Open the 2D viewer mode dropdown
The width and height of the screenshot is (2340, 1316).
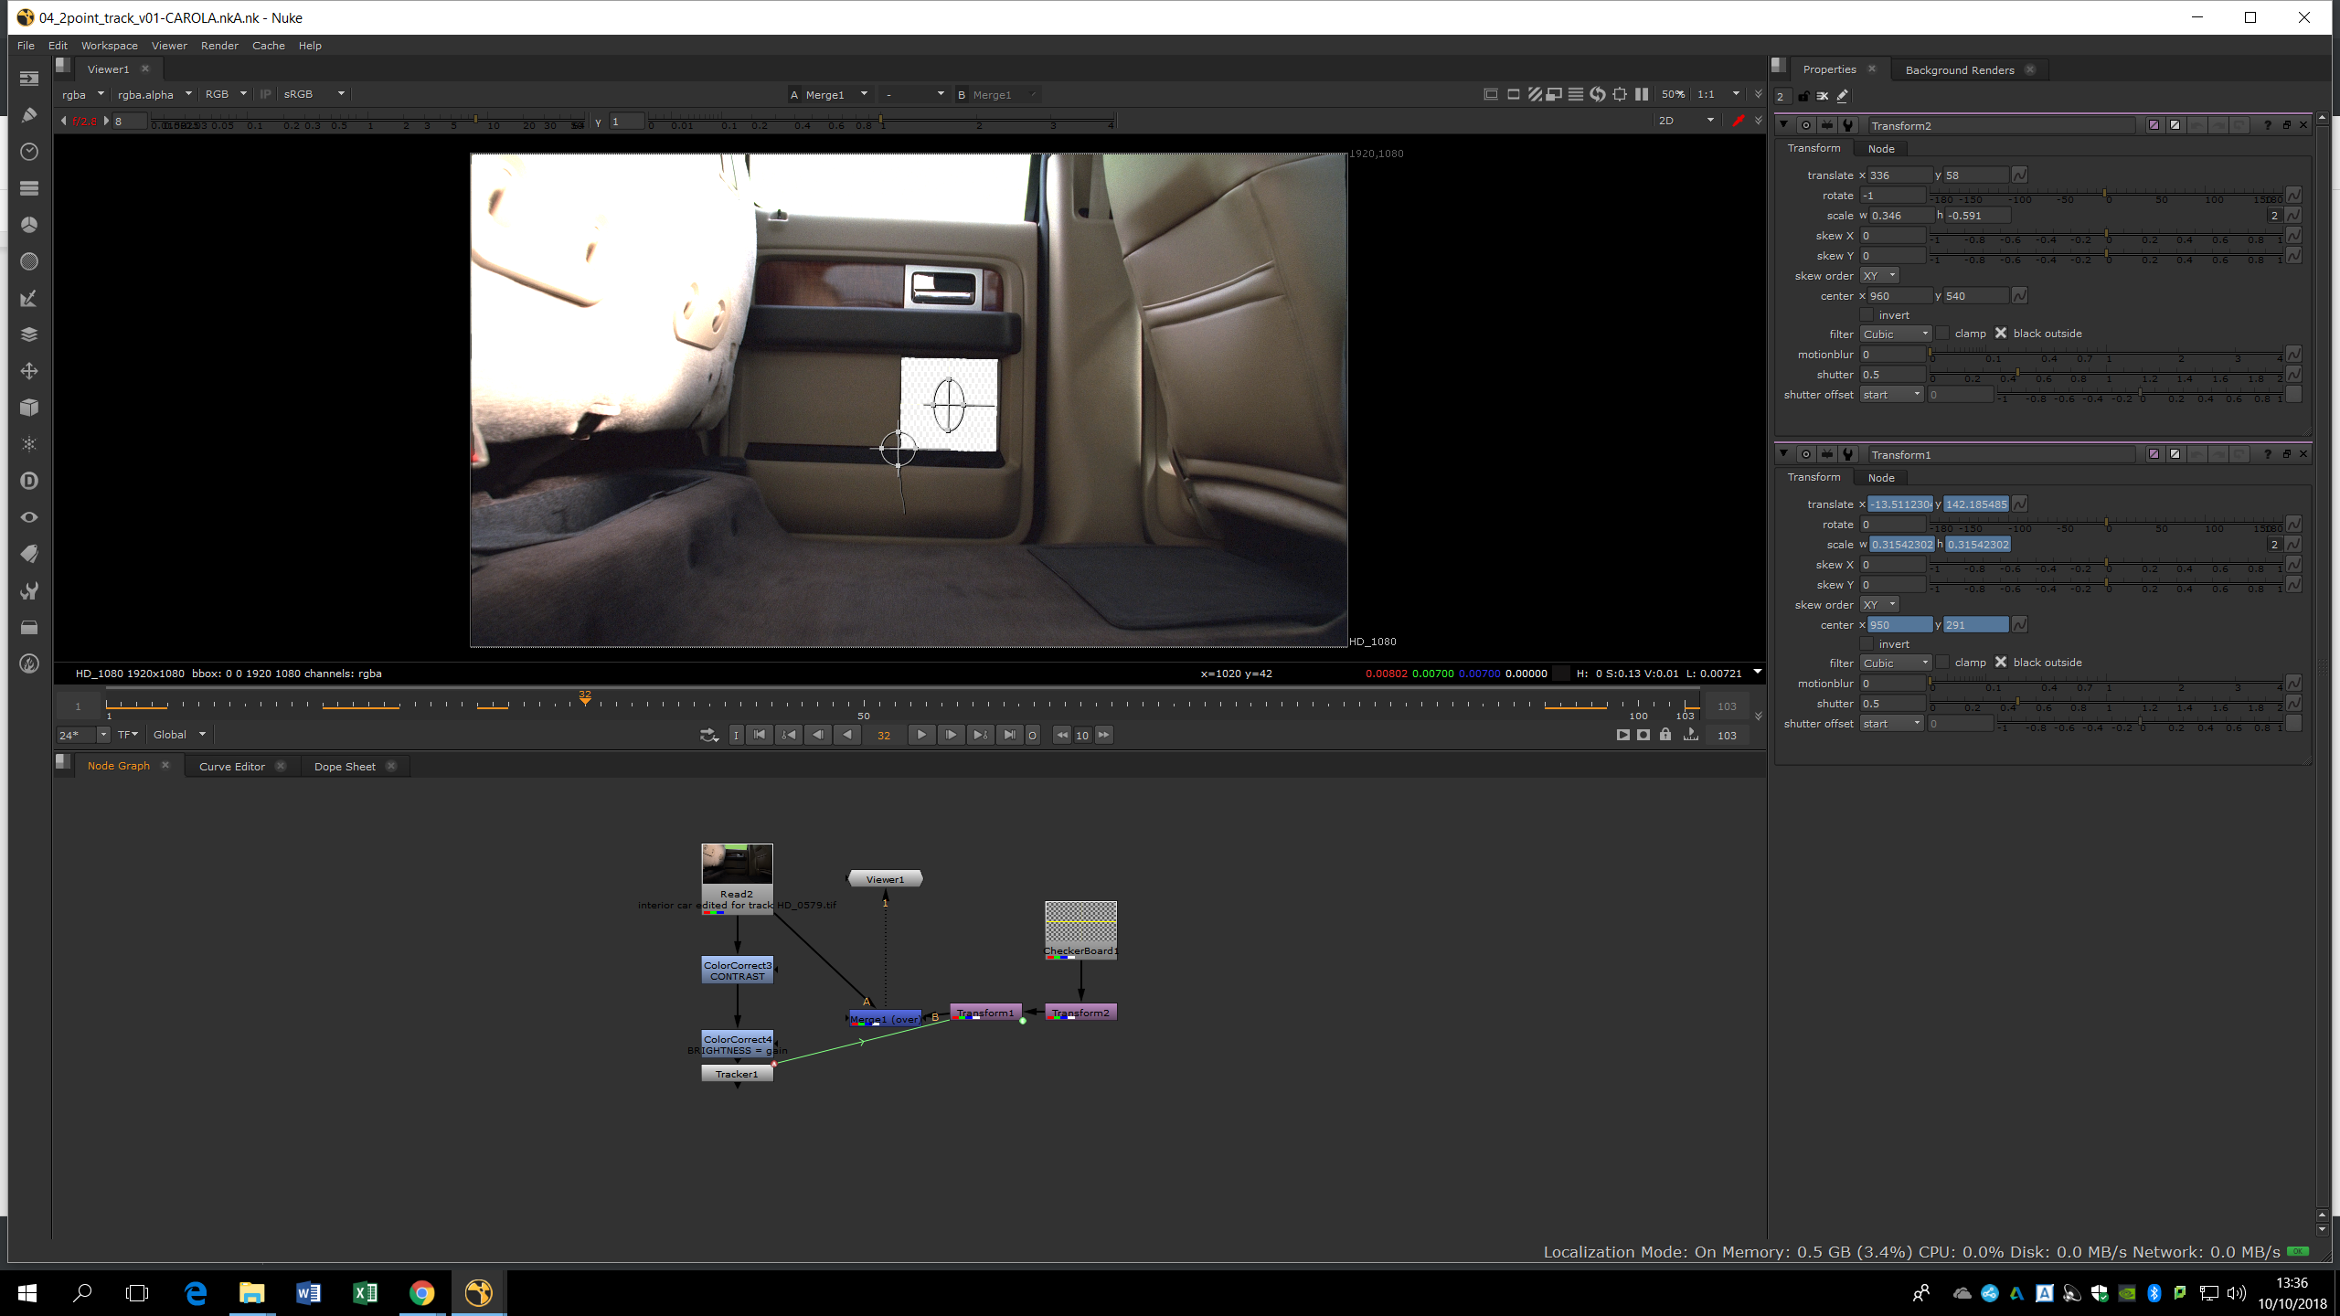pyautogui.click(x=1686, y=121)
